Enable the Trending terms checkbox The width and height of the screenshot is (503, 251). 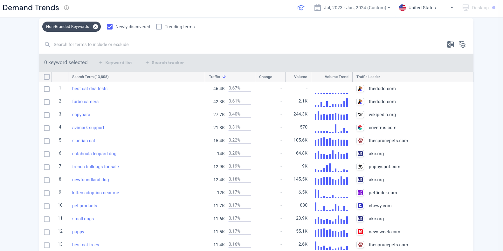[x=159, y=27]
